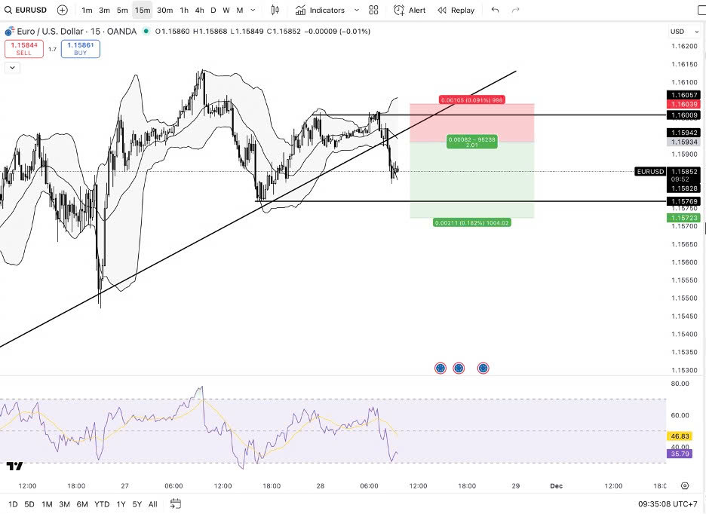Click the add symbol plus icon
The width and height of the screenshot is (706, 514).
pos(62,11)
